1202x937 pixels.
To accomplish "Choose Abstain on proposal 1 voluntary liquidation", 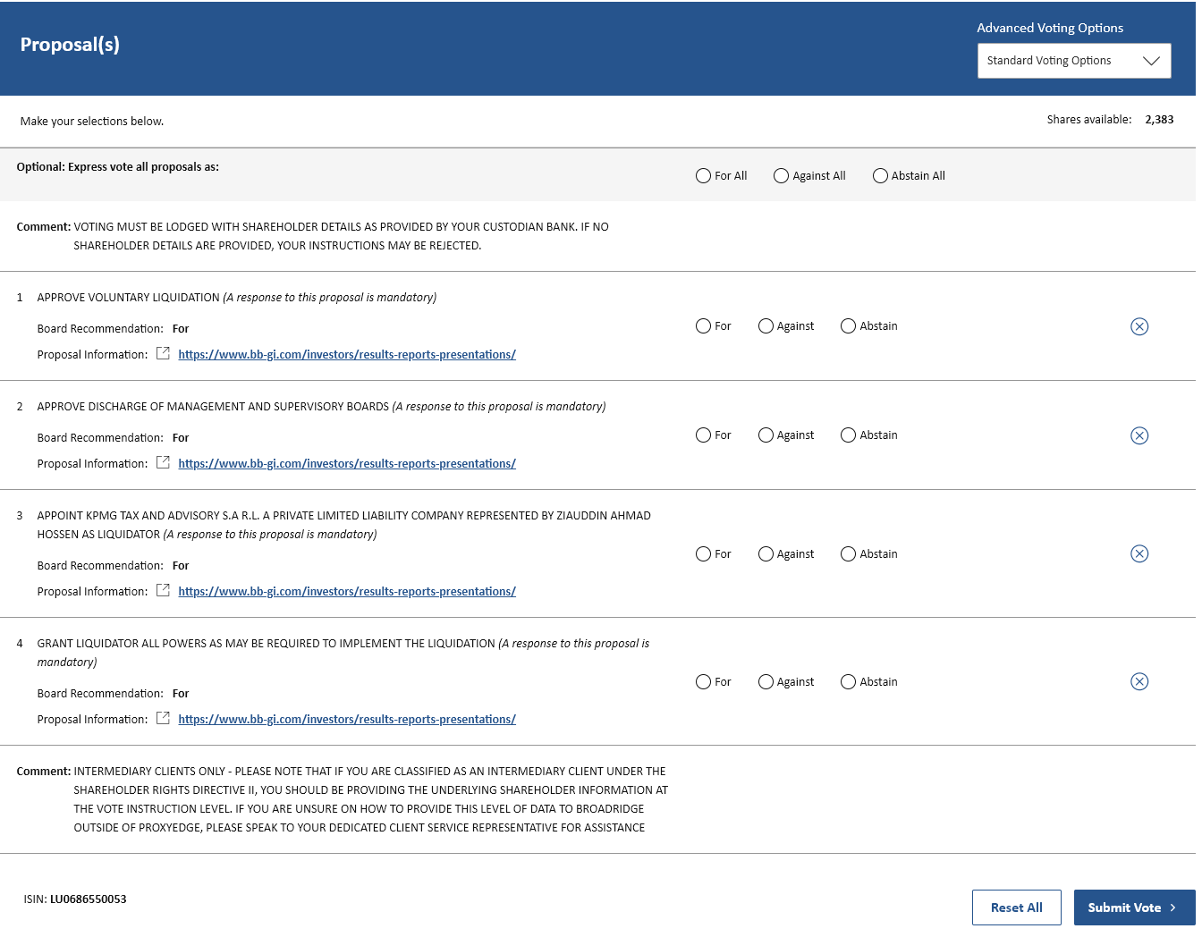I will pyautogui.click(x=848, y=326).
